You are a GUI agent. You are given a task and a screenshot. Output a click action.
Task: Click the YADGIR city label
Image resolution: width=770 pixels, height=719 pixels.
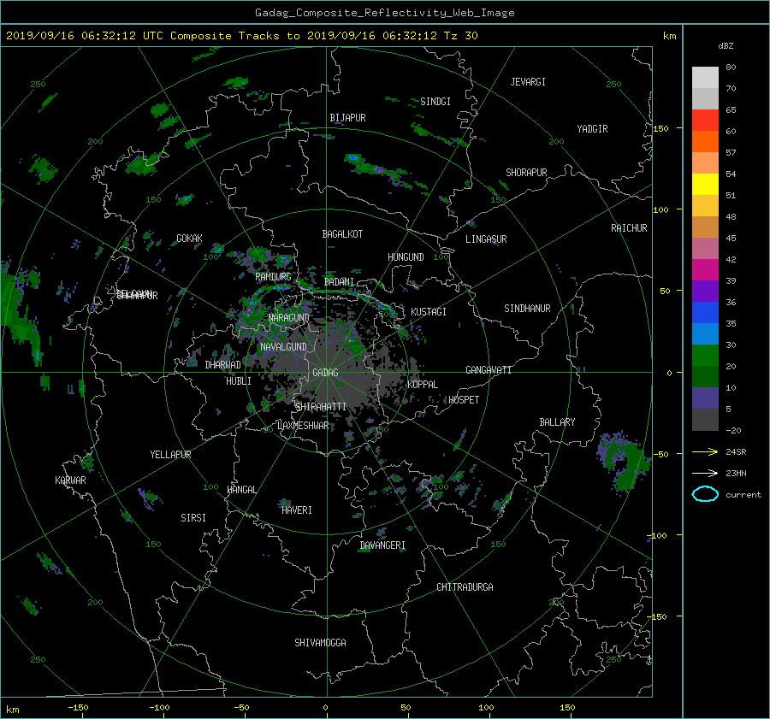(x=592, y=129)
